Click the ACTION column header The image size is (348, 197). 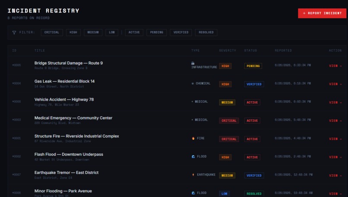pyautogui.click(x=335, y=50)
